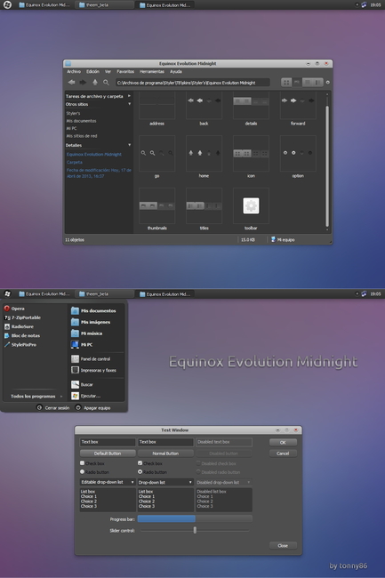Click Cerrar sesión at the start menu bottom
The height and width of the screenshot is (578, 385).
53,407
